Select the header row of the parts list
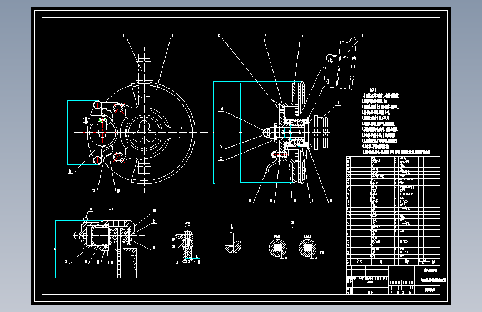Image resolution: width=482 pixels, height=312 pixels. [x=393, y=261]
